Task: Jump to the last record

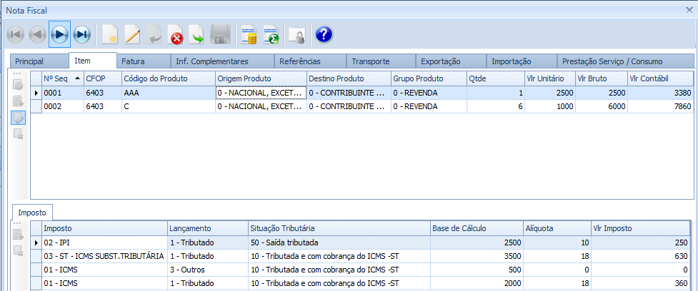Action: coord(82,34)
